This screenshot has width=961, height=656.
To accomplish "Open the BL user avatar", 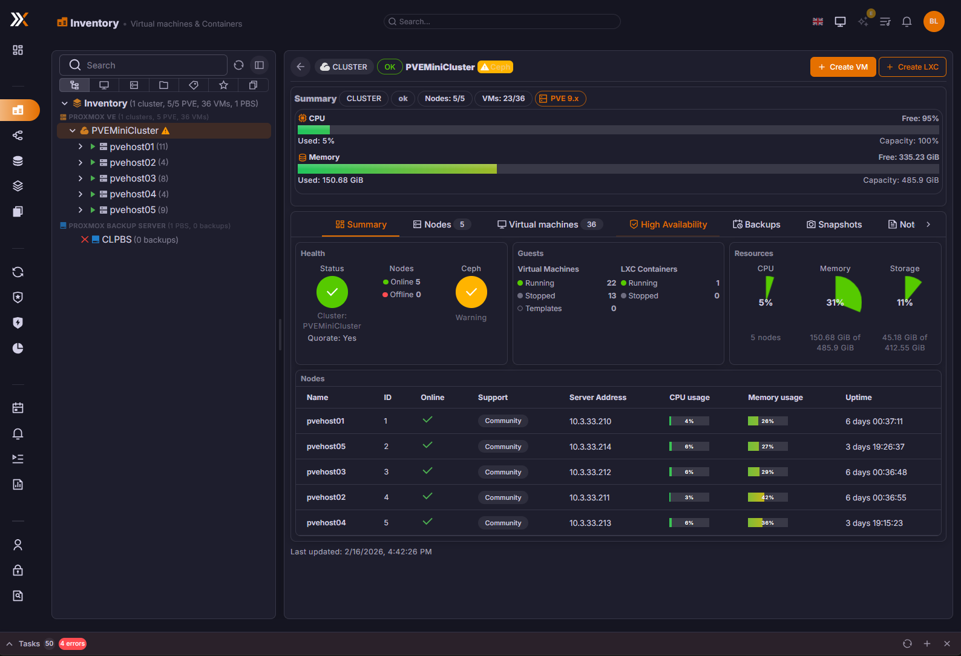I will [934, 21].
